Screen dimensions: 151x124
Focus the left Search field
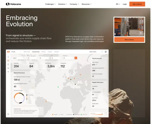pyautogui.click(x=19, y=58)
